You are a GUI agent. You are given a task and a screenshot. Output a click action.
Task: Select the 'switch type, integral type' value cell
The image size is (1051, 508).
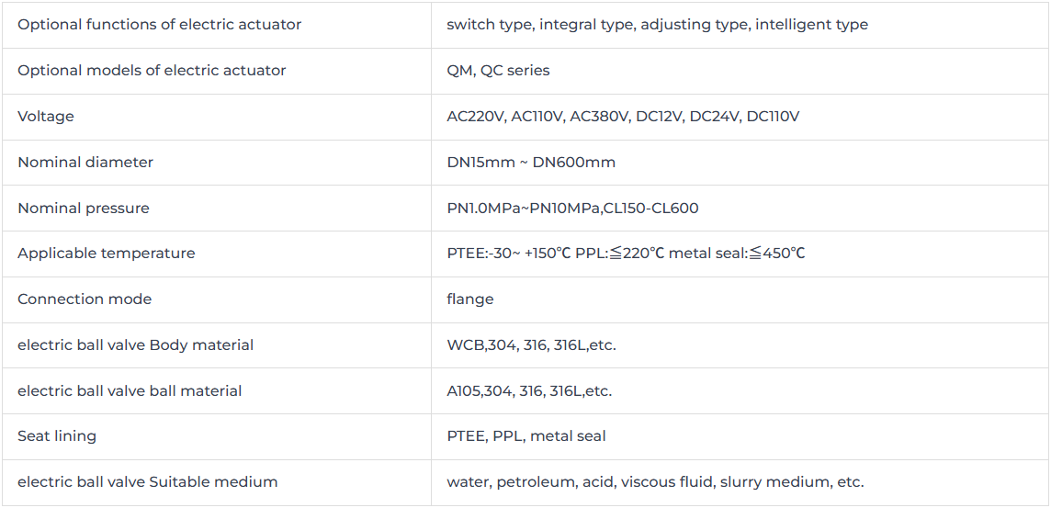click(x=740, y=25)
